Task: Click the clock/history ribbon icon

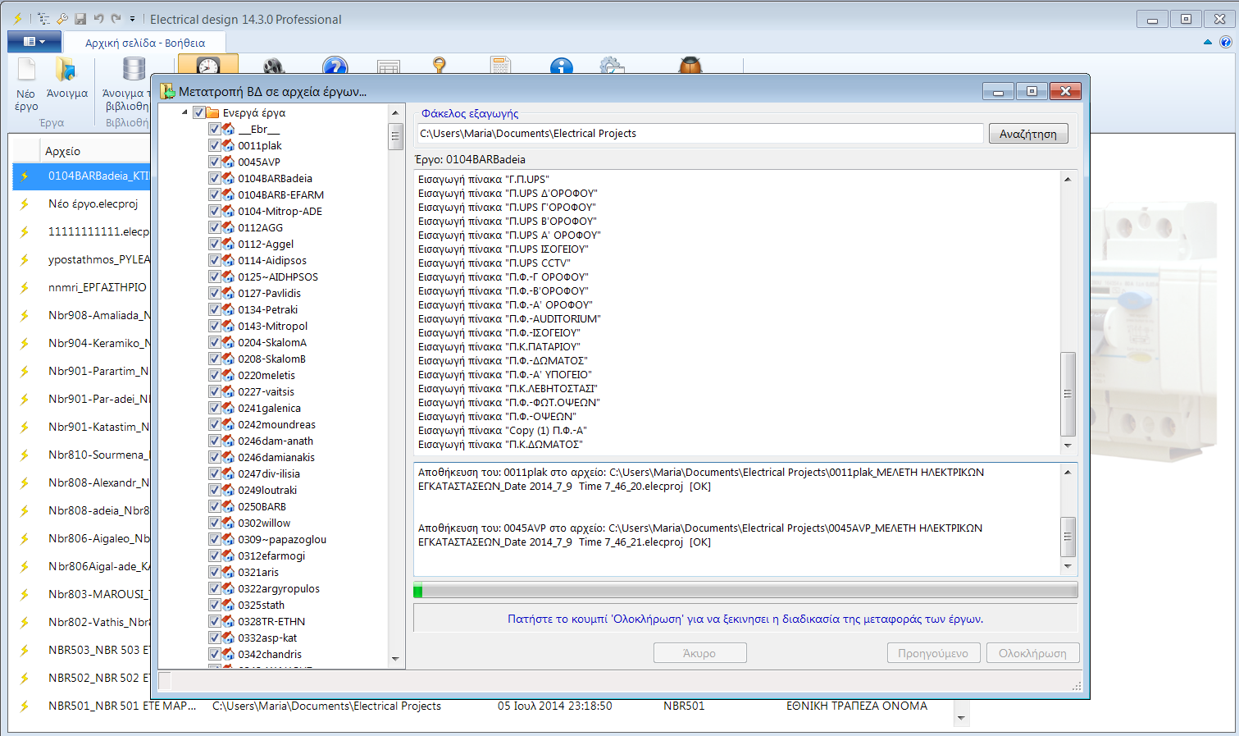Action: point(207,66)
